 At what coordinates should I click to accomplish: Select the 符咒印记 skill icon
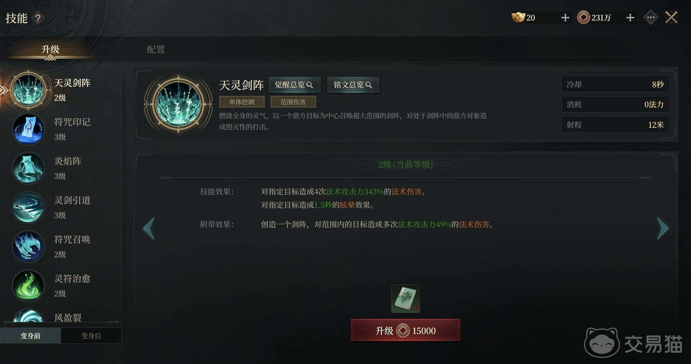coord(28,129)
